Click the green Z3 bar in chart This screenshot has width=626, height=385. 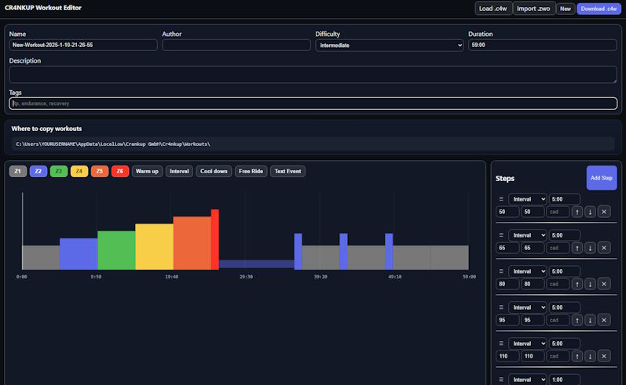pos(116,250)
